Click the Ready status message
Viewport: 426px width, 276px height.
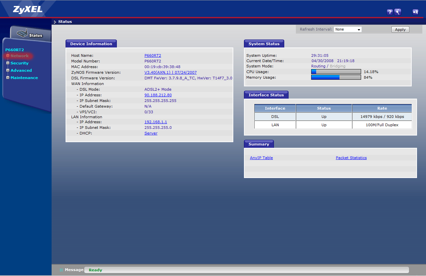(x=96, y=270)
